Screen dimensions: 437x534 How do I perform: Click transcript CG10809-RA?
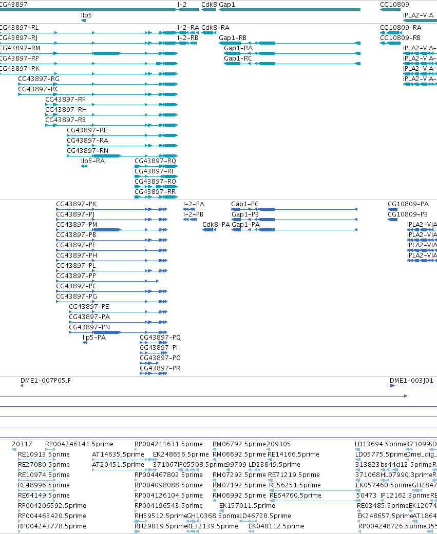[x=390, y=33]
